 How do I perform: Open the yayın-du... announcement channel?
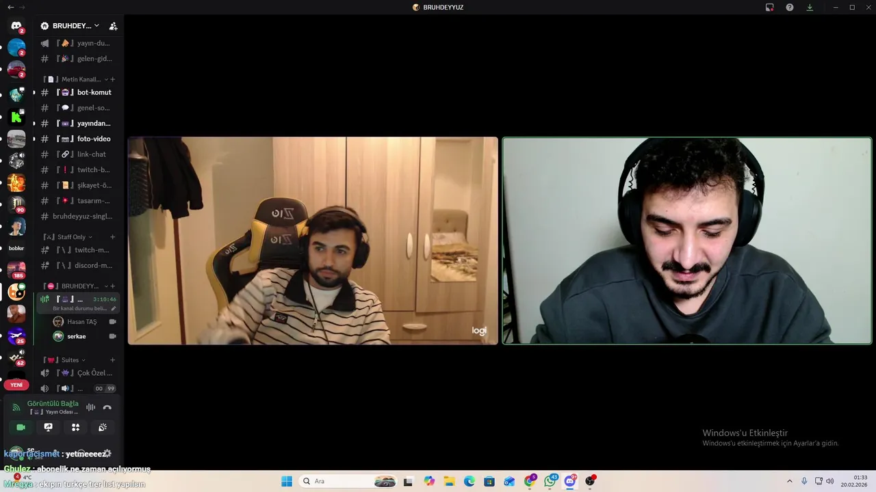[77, 43]
